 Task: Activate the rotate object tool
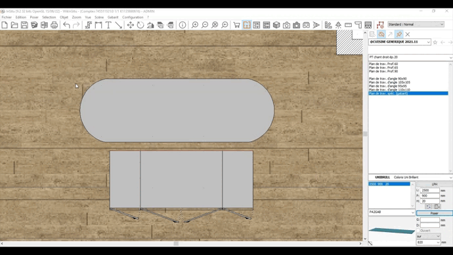click(x=140, y=25)
